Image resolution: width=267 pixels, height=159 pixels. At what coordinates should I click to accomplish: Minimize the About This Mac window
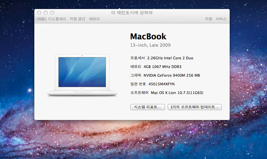click(46, 13)
